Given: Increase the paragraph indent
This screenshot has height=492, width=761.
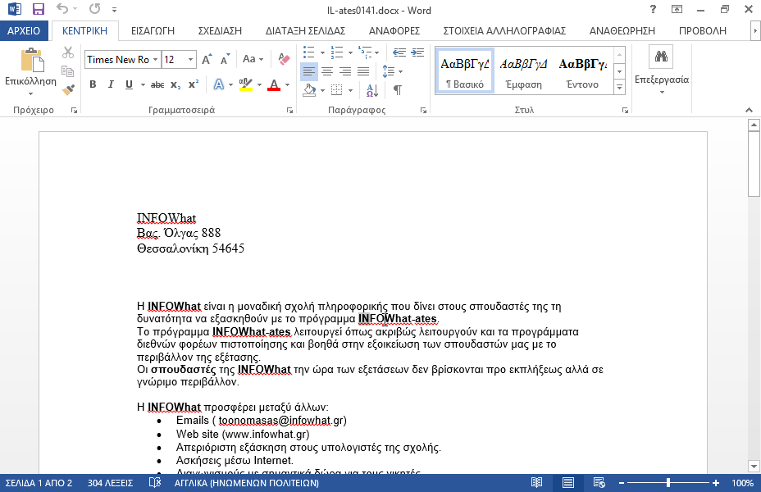Looking at the screenshot, I should tap(417, 52).
